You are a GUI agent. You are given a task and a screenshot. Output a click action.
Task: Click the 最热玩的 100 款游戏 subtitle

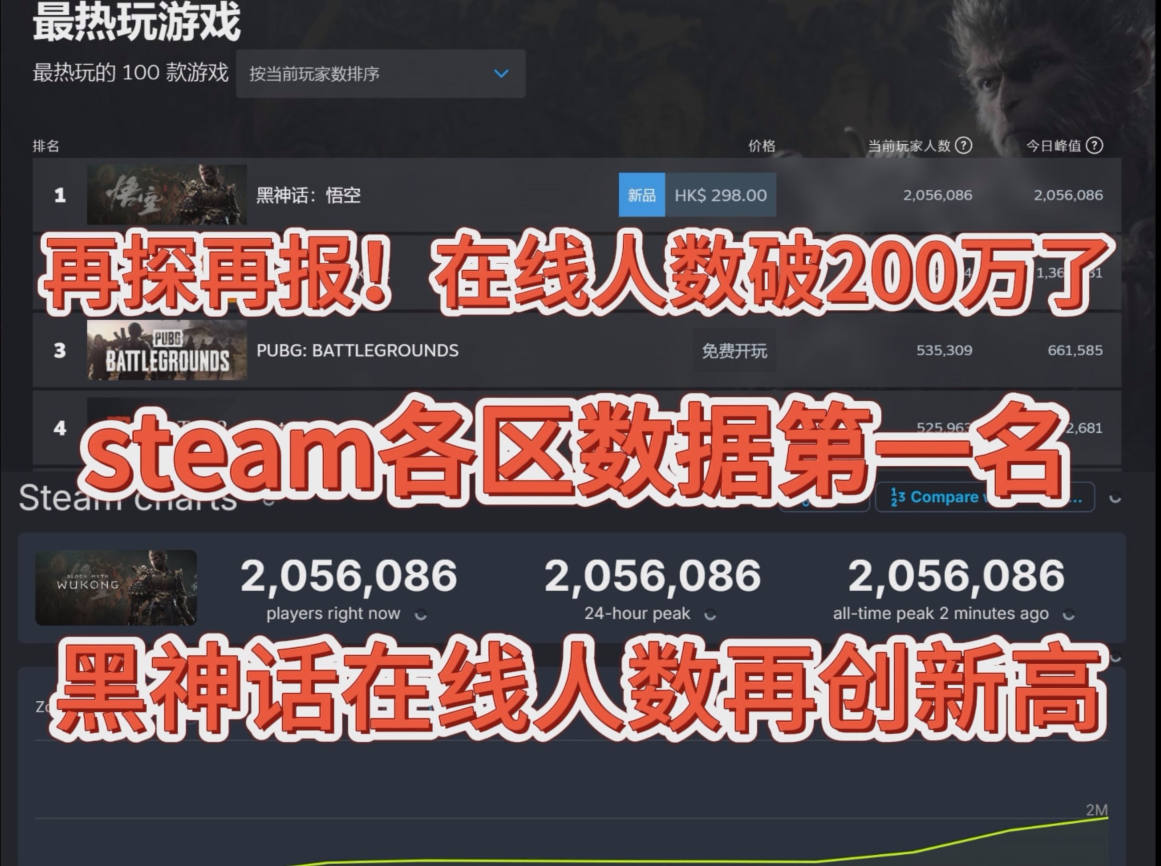point(130,72)
